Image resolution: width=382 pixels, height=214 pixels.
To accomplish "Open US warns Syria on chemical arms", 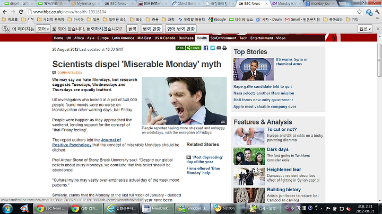I will click(x=292, y=61).
